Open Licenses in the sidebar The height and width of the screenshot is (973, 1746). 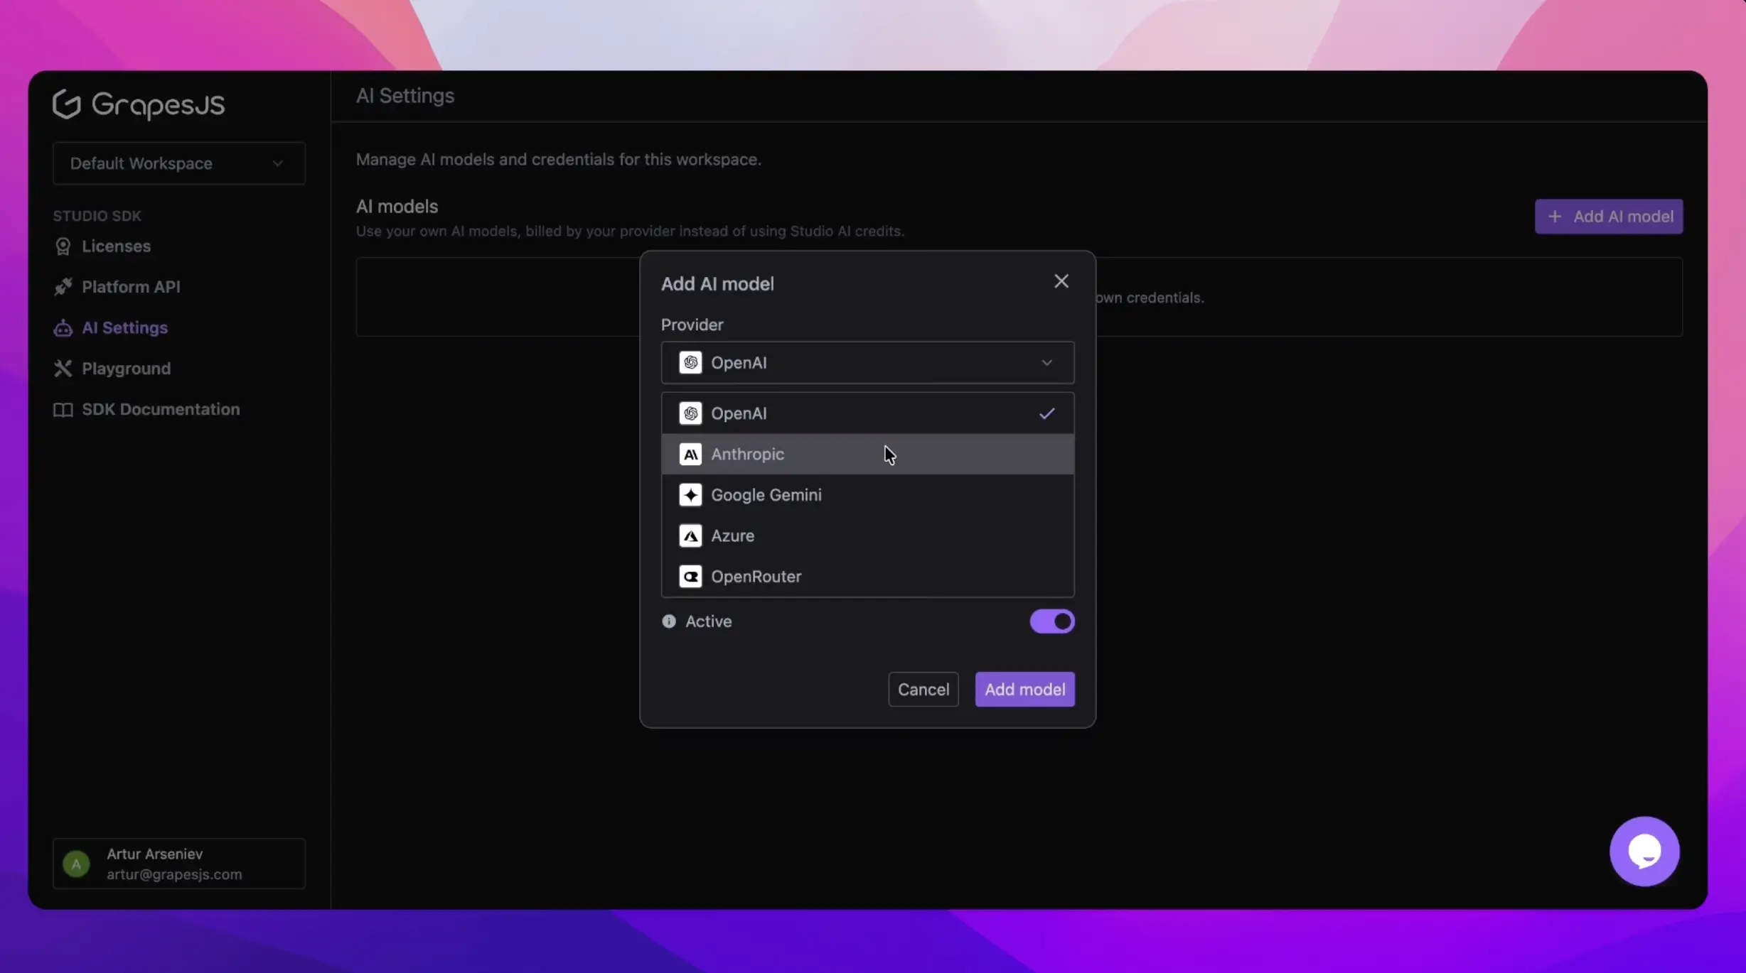tap(116, 246)
